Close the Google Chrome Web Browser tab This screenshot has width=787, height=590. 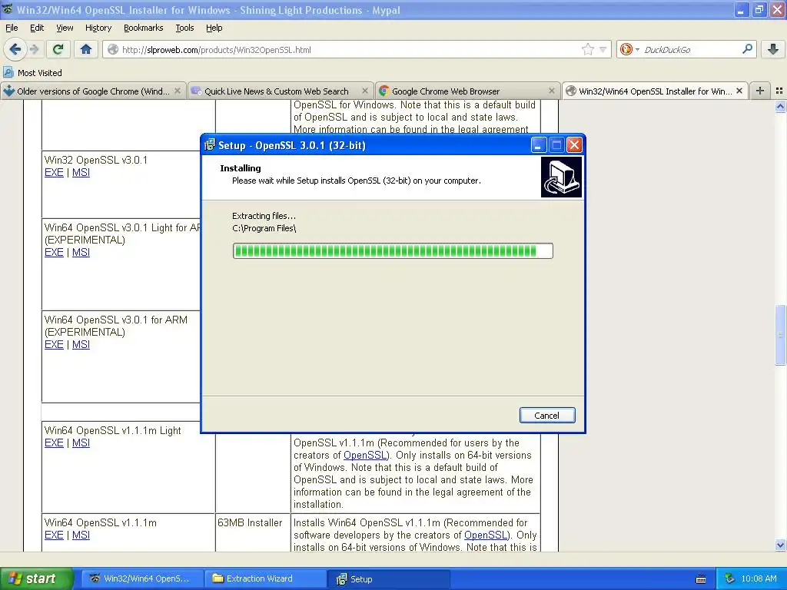552,91
